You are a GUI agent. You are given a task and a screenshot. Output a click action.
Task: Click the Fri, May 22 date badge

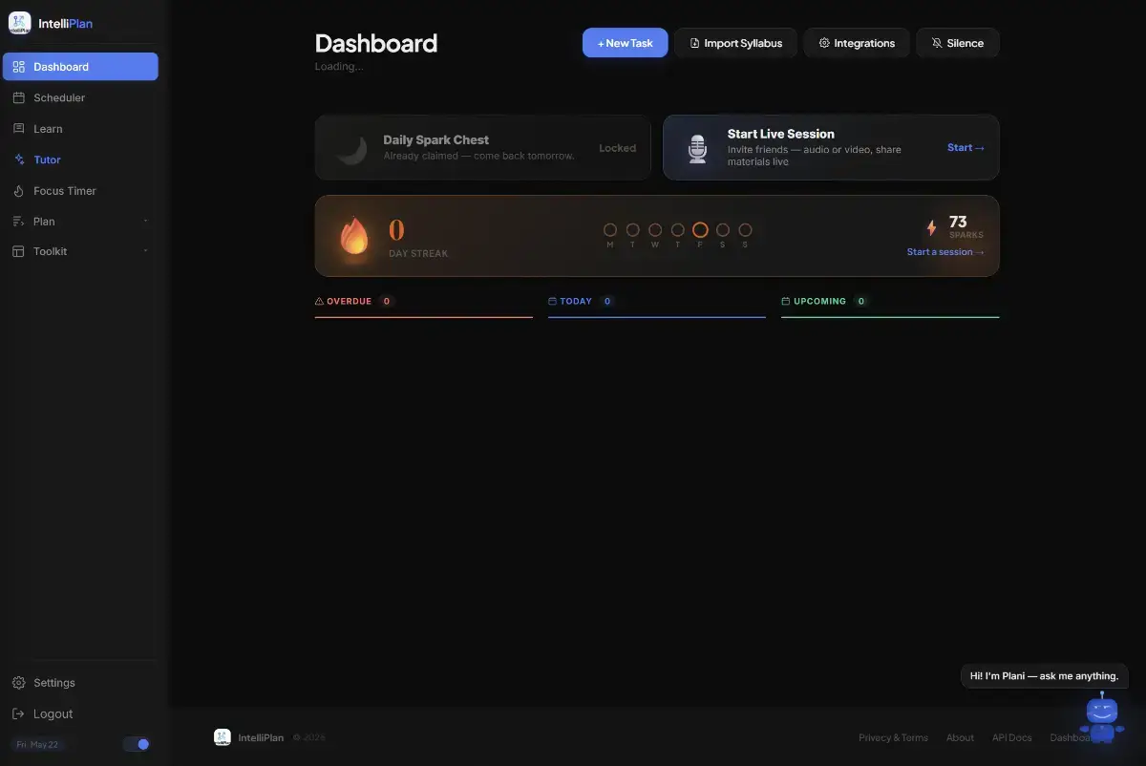click(37, 745)
